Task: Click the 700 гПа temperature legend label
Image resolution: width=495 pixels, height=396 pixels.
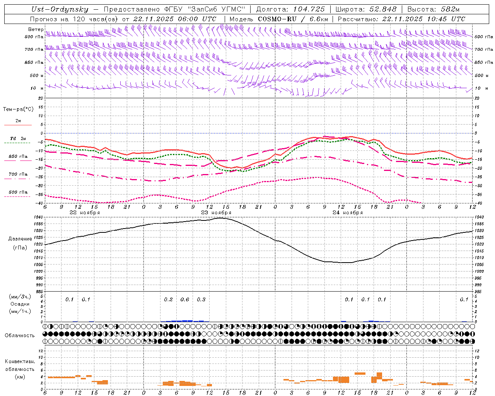Action: click(18, 174)
